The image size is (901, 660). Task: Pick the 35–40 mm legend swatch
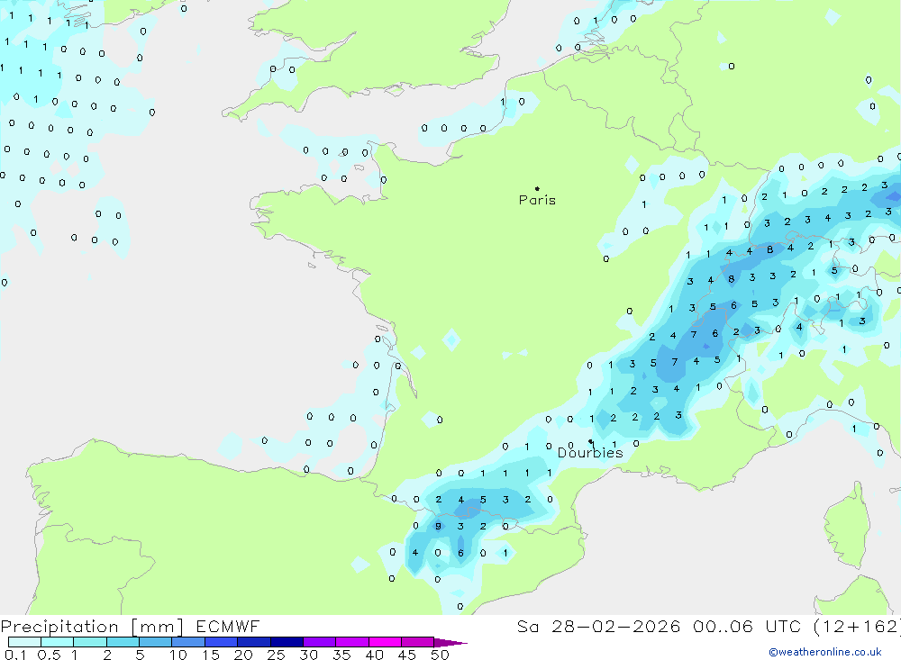(352, 642)
